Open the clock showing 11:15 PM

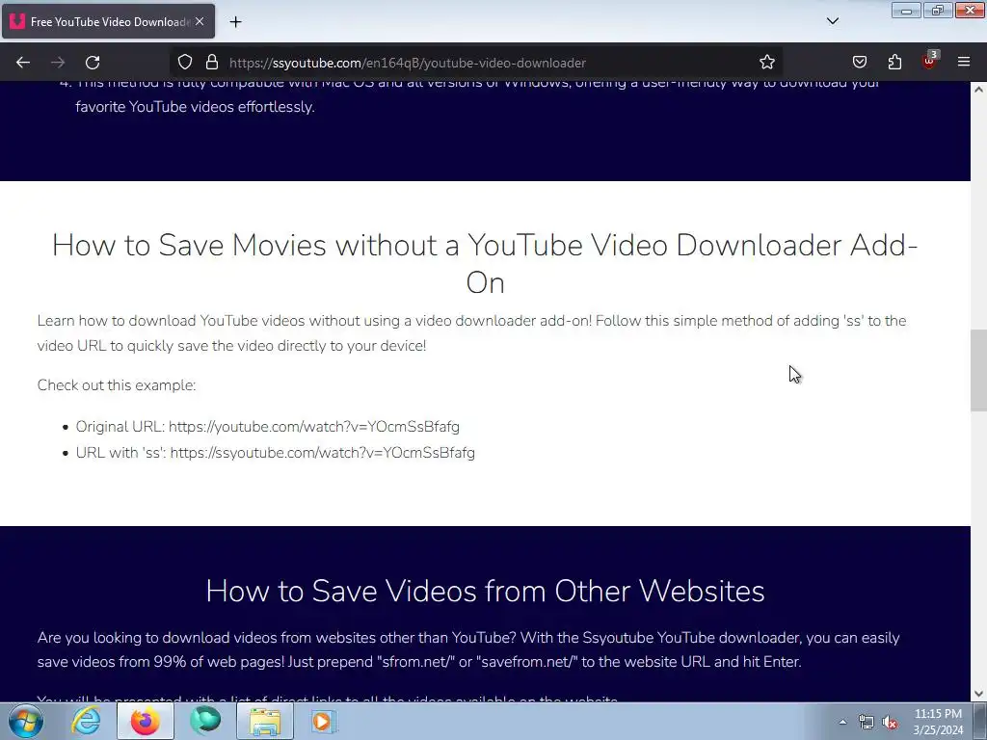click(938, 722)
